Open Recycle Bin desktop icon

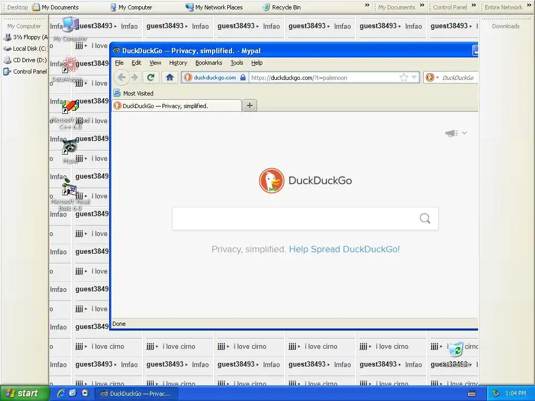(456, 355)
